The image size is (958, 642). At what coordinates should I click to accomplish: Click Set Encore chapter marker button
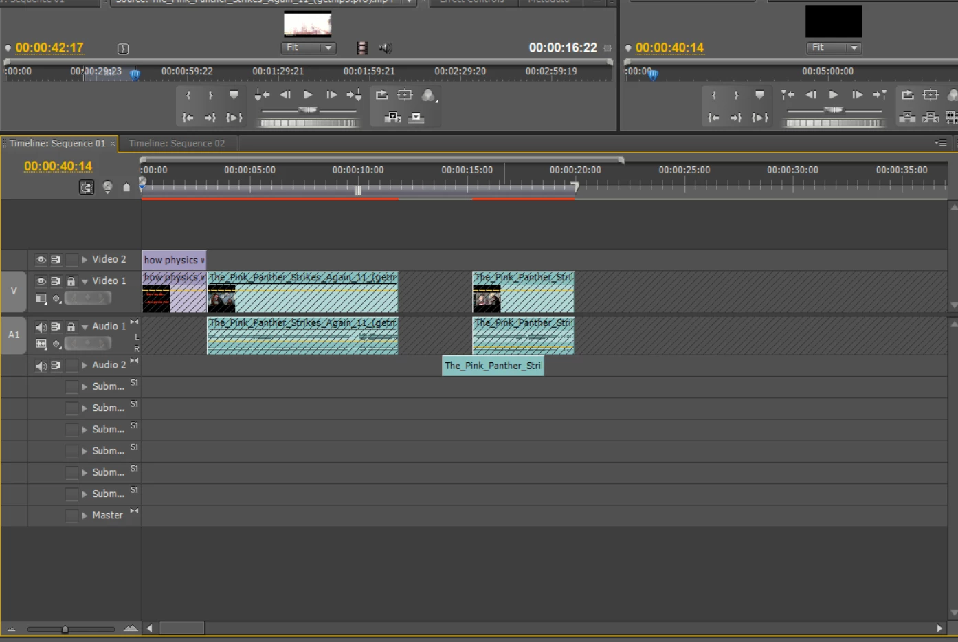107,187
